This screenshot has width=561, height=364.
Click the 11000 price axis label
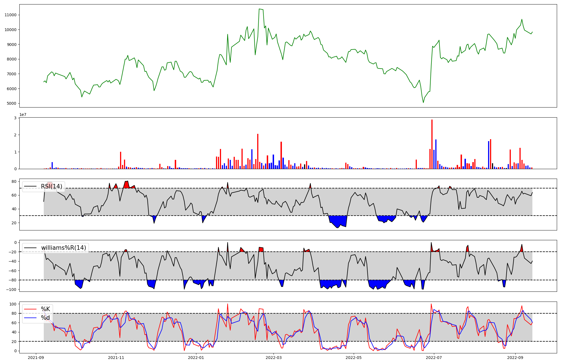tap(10, 15)
